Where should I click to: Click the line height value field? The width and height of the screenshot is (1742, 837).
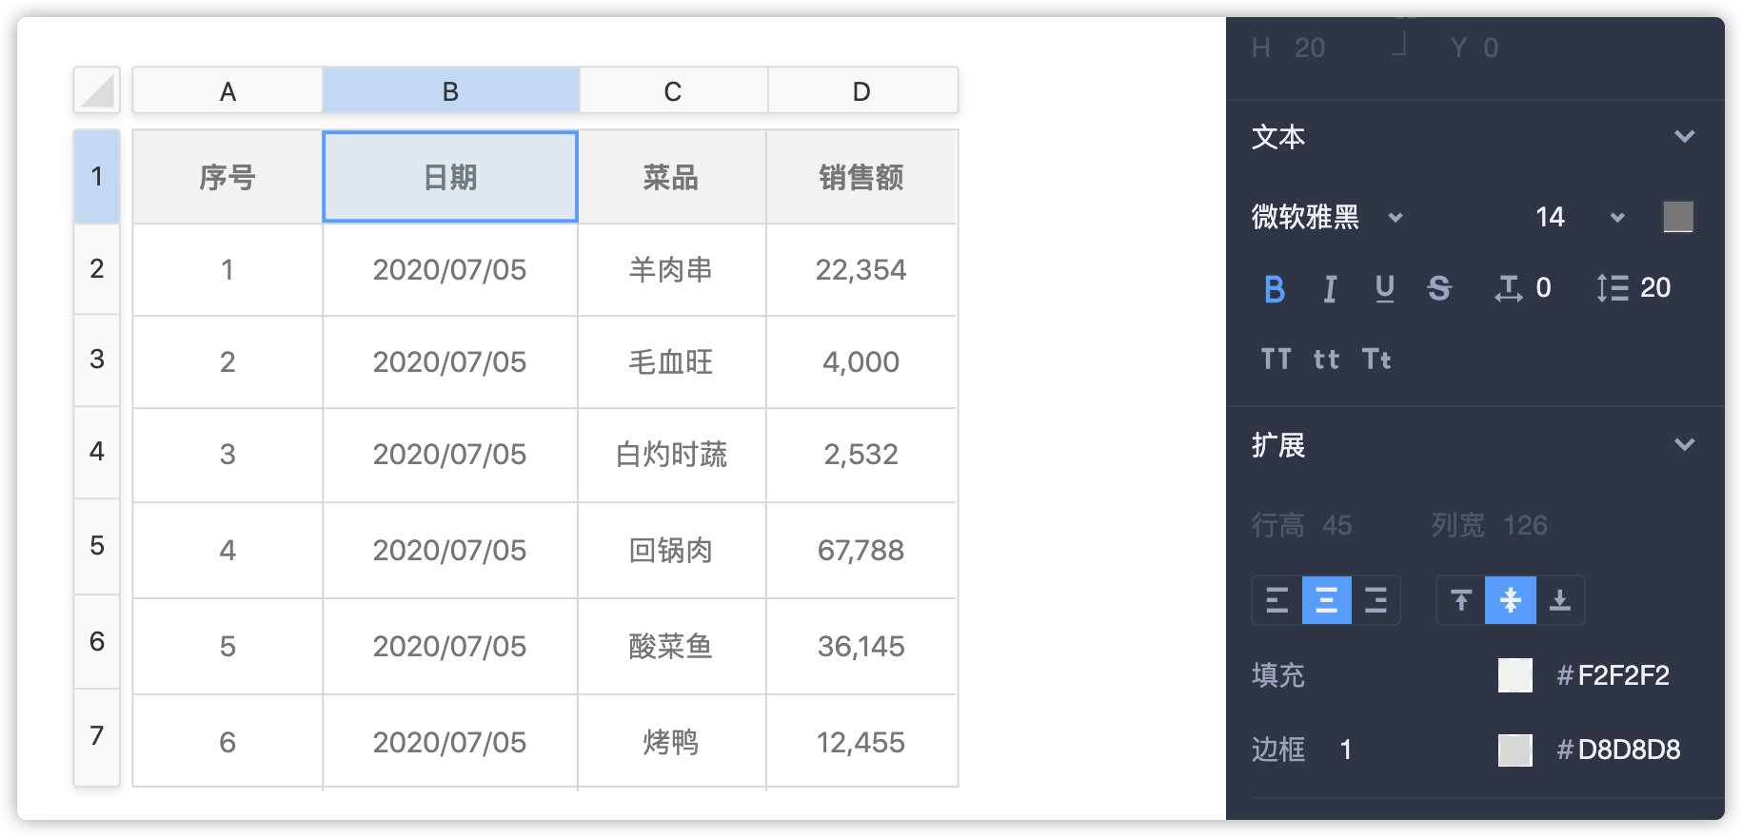1654,288
